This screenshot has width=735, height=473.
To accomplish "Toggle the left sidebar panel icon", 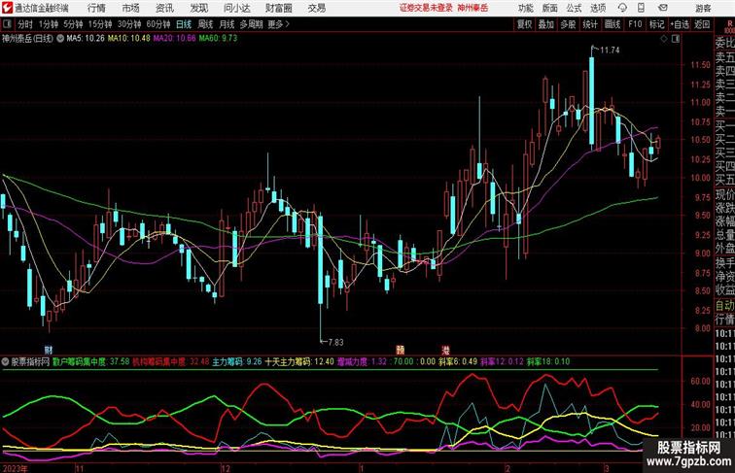I will (x=7, y=24).
